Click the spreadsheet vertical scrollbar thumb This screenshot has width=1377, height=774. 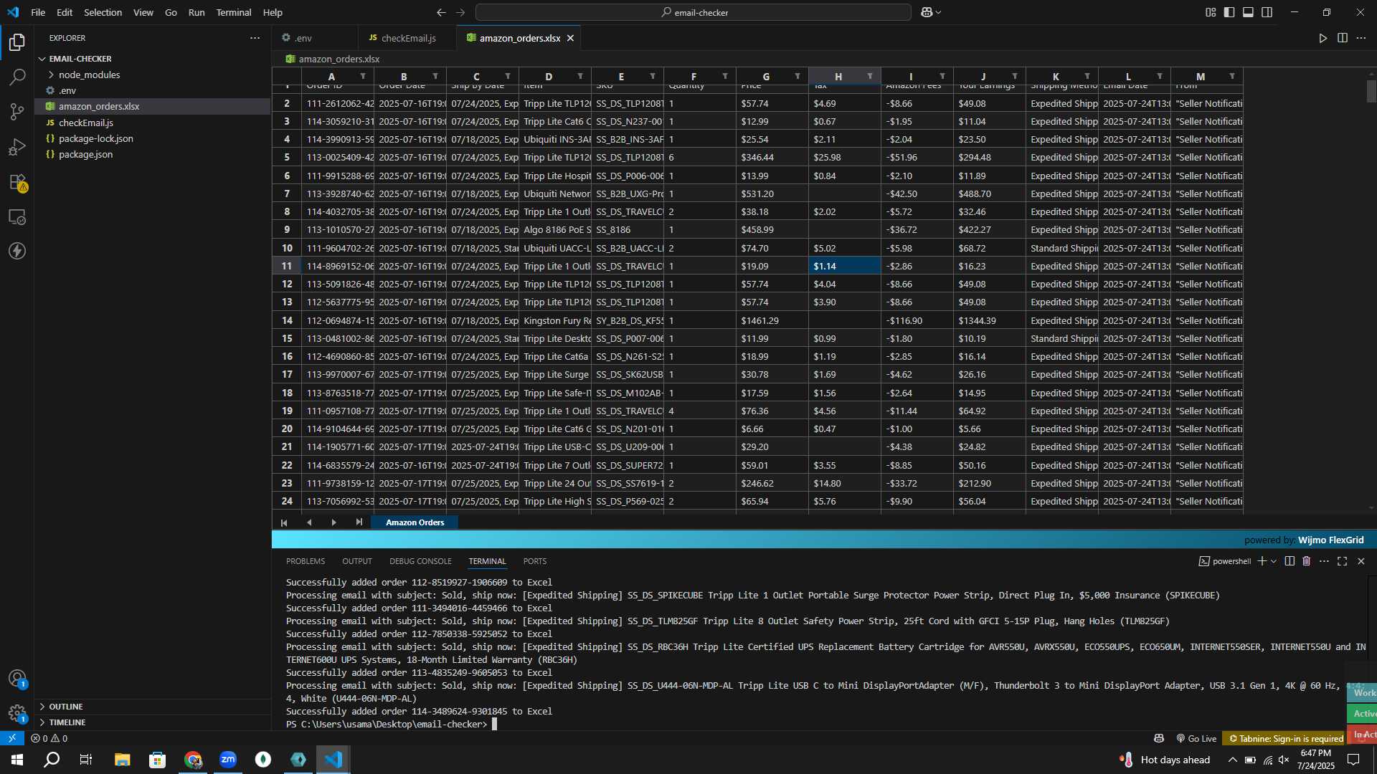pyautogui.click(x=1371, y=91)
